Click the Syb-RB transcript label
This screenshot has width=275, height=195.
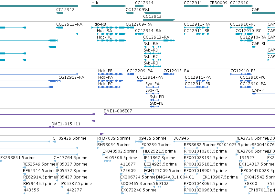[x=151, y=50]
